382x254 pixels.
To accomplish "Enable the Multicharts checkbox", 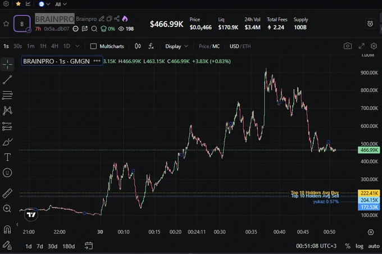I will pos(93,46).
